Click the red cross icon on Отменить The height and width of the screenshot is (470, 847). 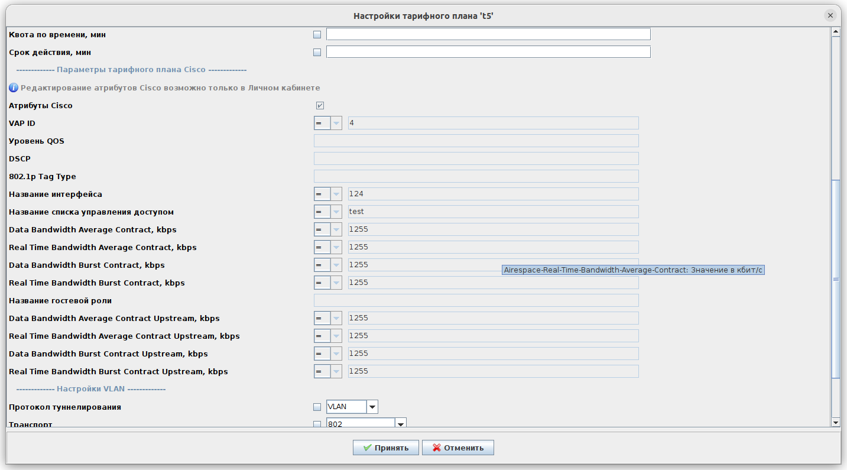coord(436,448)
